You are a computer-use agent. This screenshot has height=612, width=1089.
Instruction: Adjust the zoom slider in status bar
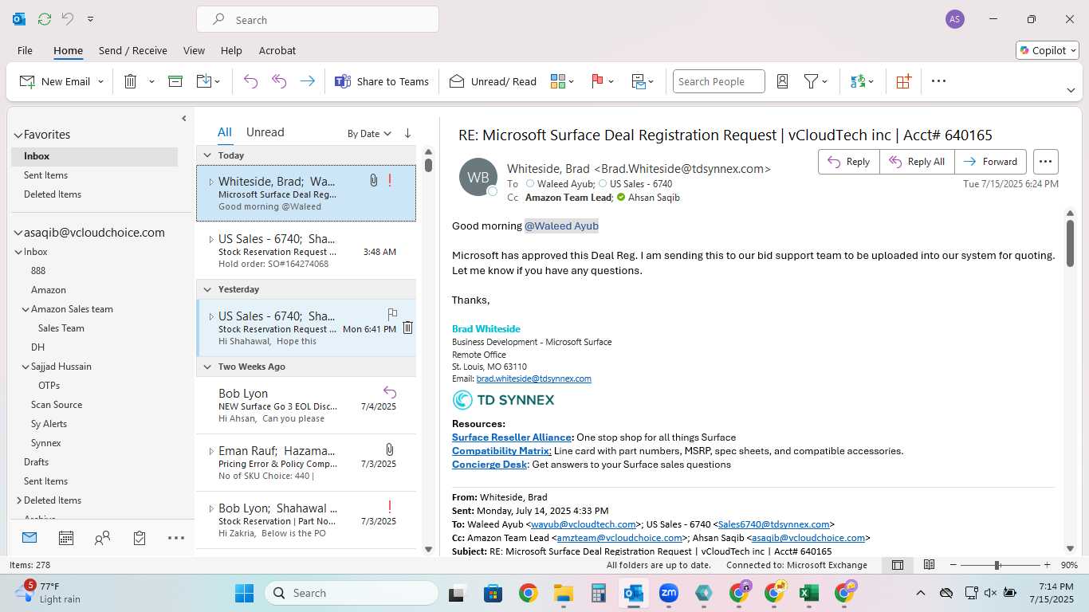[x=997, y=565]
